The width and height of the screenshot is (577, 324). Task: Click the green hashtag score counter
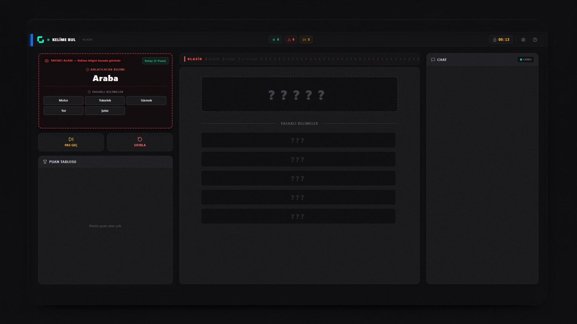click(x=275, y=40)
